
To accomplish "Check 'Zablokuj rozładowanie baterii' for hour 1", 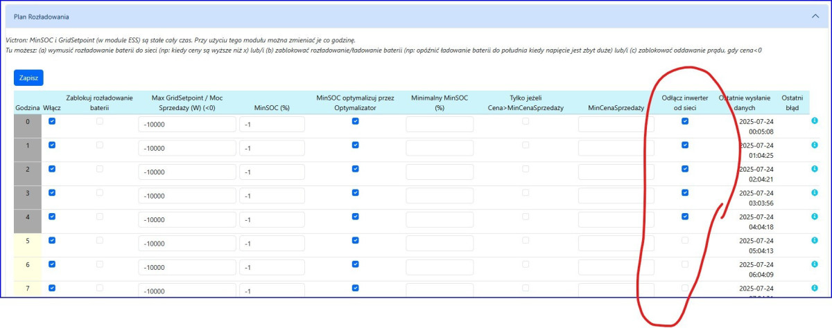I will (x=100, y=145).
